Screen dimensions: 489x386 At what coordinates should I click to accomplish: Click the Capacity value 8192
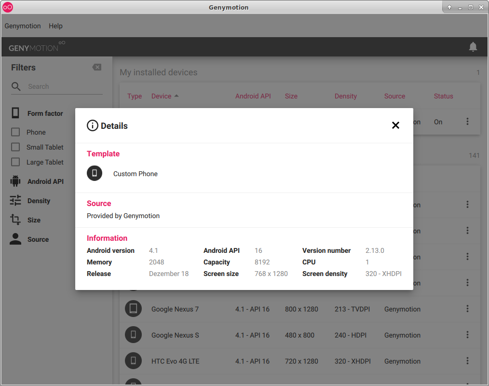click(262, 262)
